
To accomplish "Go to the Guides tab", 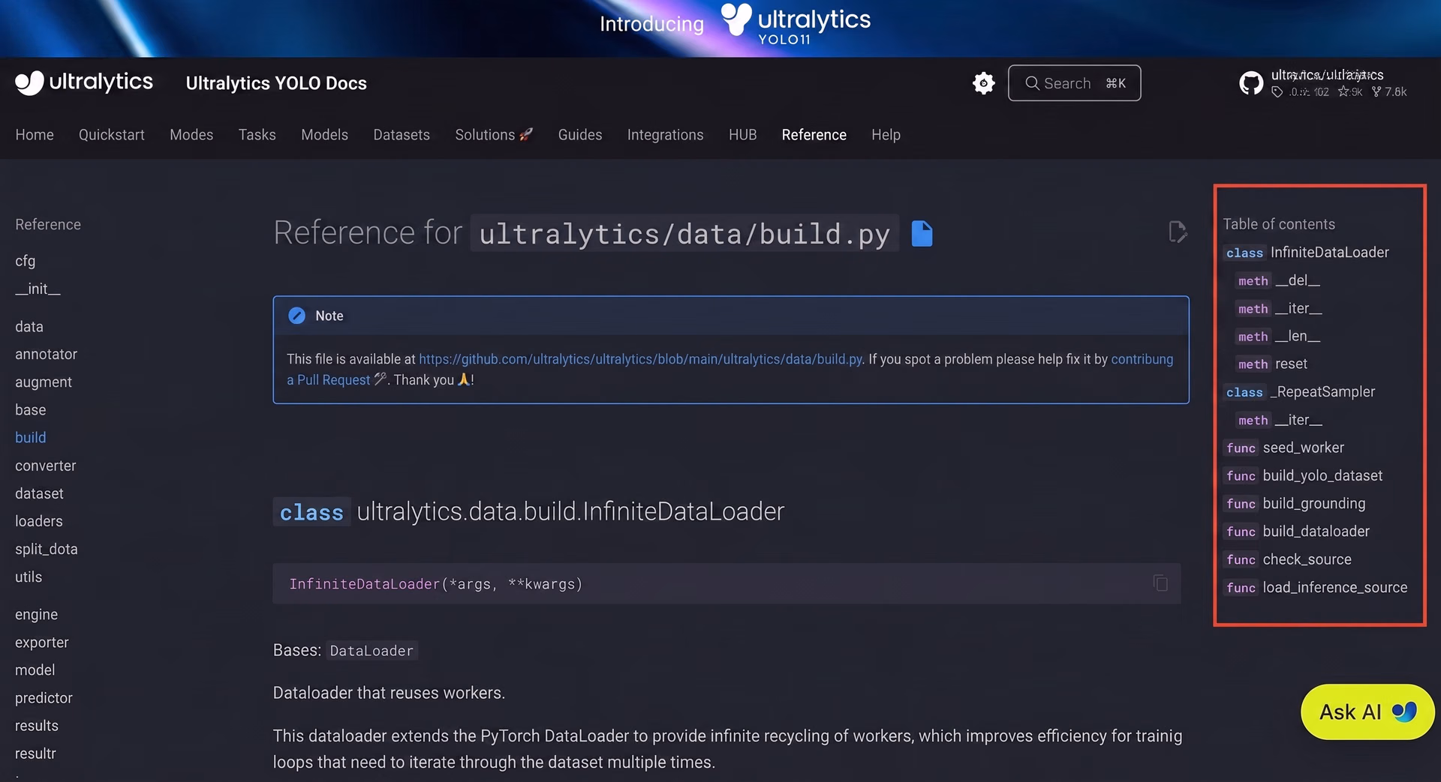I will coord(580,135).
